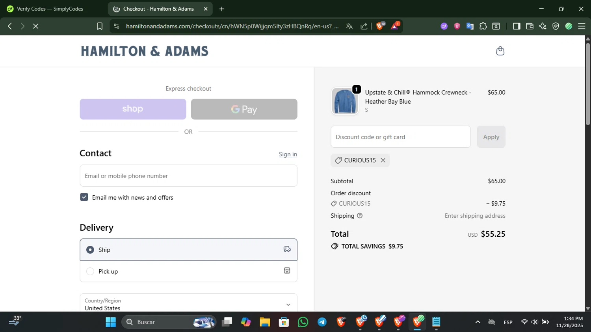Open the Notepad app in the taskbar
The width and height of the screenshot is (591, 332).
click(x=436, y=322)
